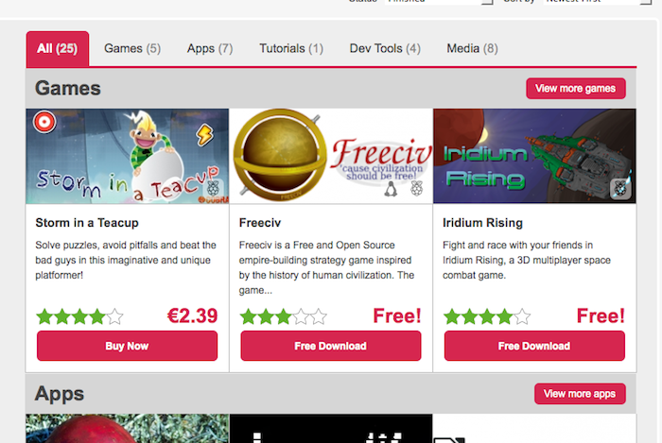
Task: Switch to the Apps (7) tab
Action: [210, 48]
